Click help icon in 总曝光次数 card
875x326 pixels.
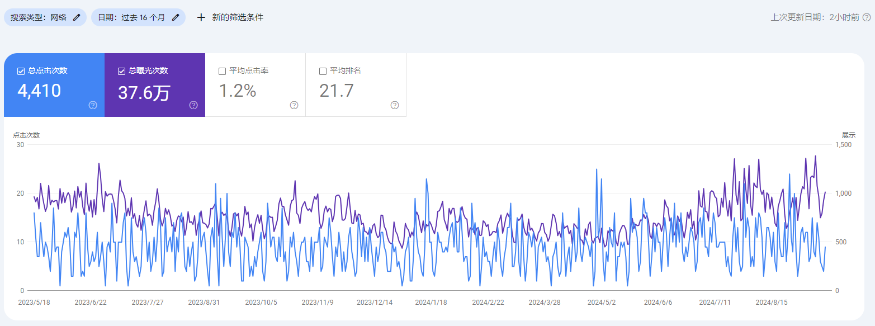[193, 105]
